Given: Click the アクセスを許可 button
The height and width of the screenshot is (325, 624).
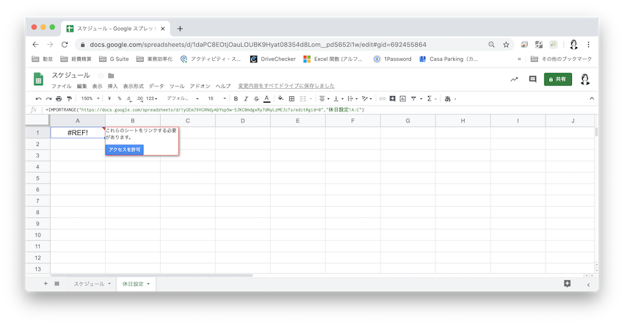Looking at the screenshot, I should [x=124, y=149].
